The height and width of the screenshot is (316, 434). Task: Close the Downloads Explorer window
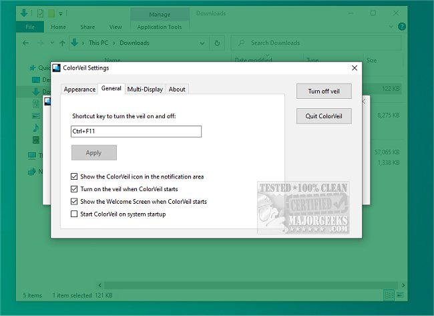coord(396,13)
